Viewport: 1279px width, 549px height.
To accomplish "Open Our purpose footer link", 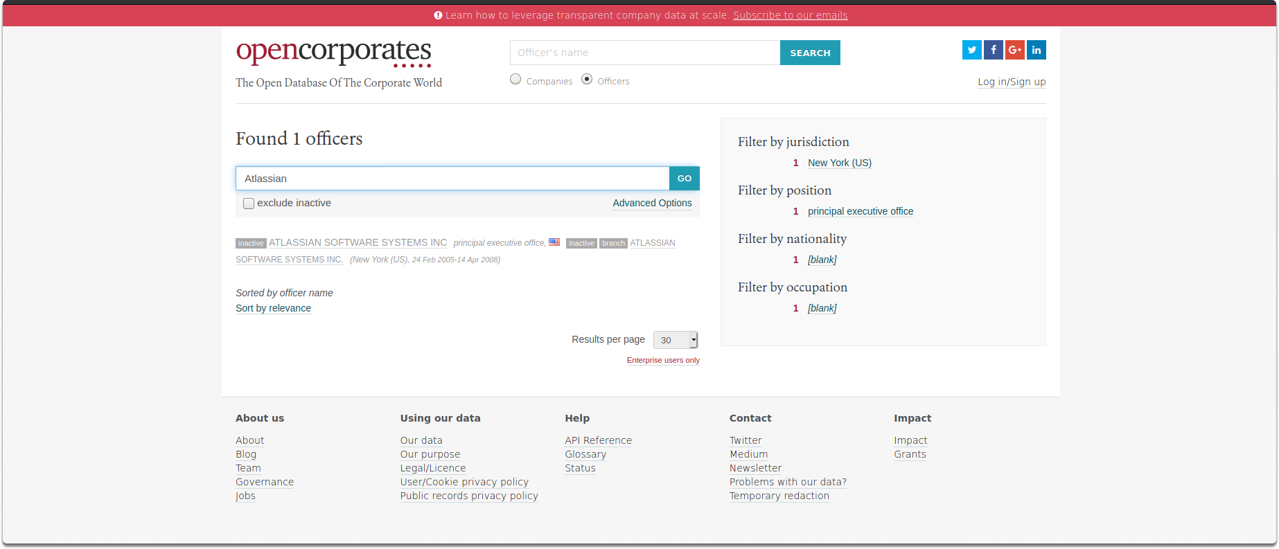I will pos(430,454).
